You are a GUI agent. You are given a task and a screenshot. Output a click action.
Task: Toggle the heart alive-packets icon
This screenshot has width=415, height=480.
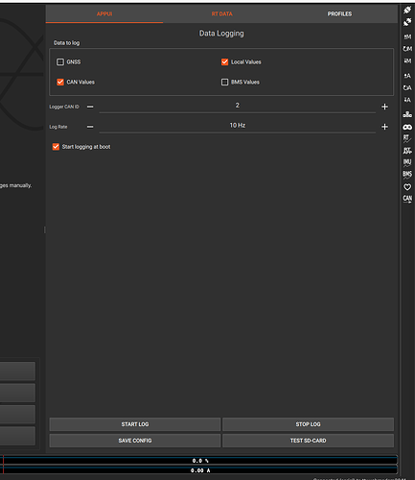[x=407, y=187]
